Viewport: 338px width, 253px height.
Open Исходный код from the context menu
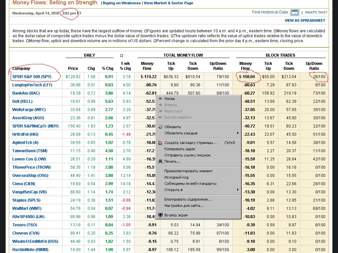176,177
